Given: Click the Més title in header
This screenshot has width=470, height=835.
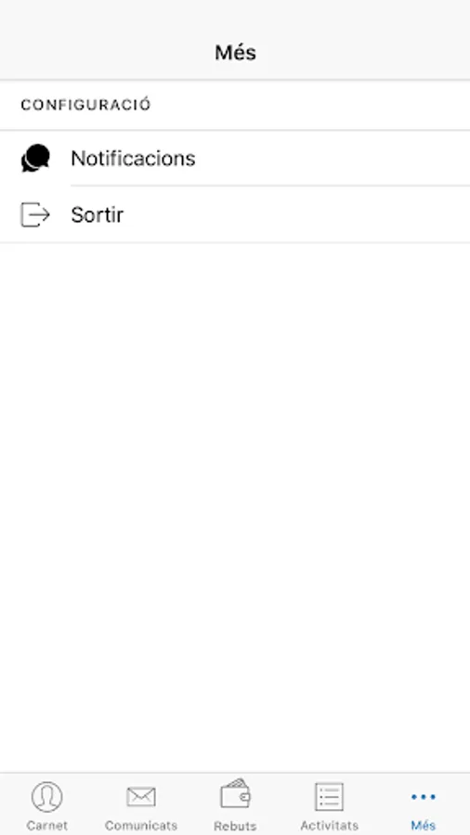Looking at the screenshot, I should coord(236,52).
